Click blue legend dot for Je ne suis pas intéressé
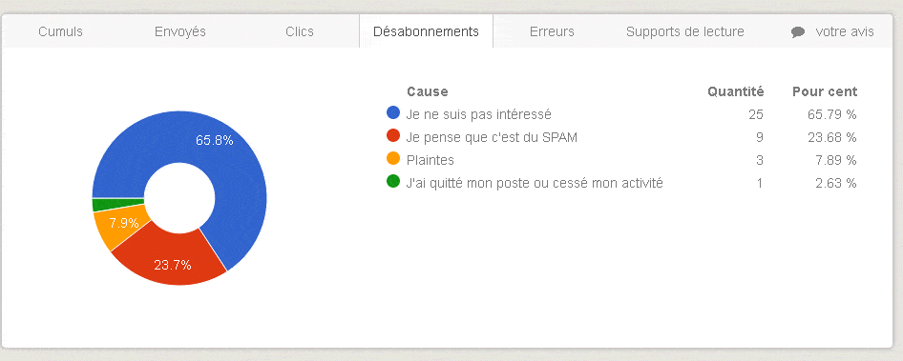This screenshot has height=361, width=903. (393, 112)
